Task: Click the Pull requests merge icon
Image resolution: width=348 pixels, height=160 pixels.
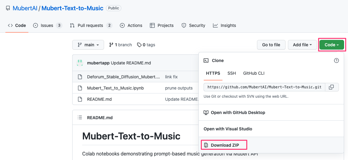Action: (x=72, y=25)
